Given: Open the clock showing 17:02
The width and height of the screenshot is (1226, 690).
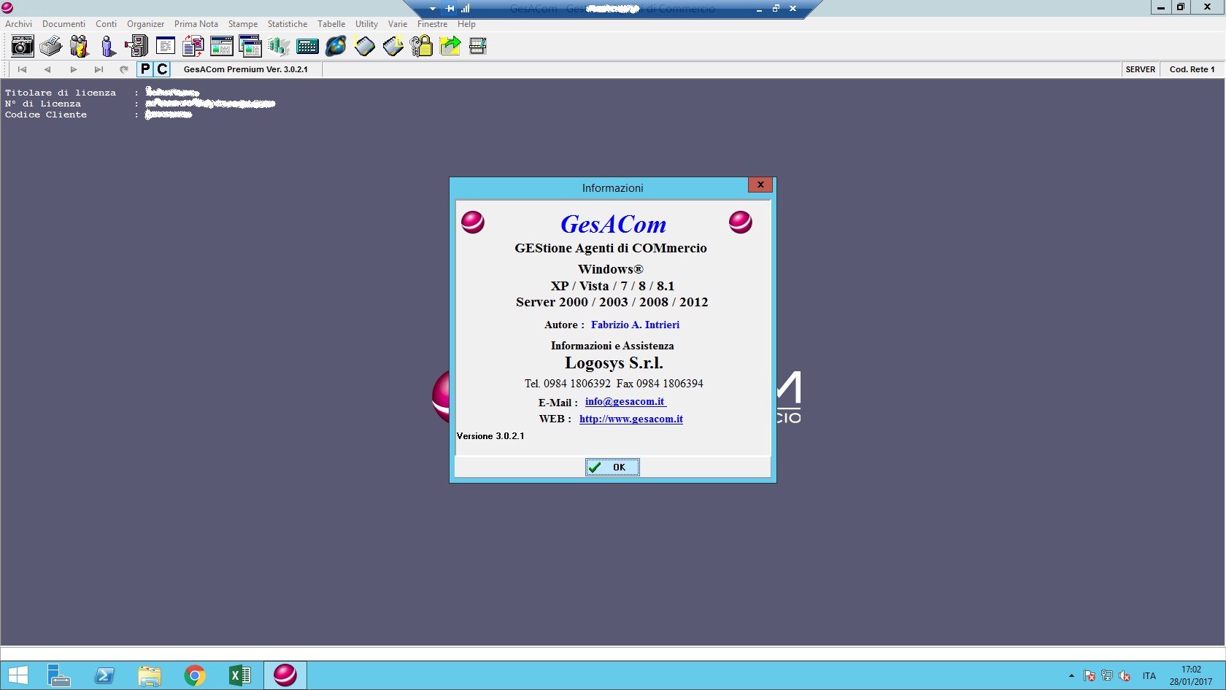Looking at the screenshot, I should (1191, 675).
